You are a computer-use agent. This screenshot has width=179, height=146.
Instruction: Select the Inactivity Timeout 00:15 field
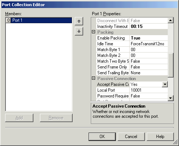coord(149,26)
